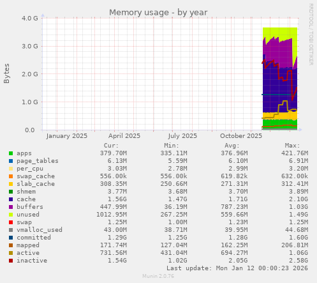Click the 'vmalloc_used' legend label
The height and width of the screenshot is (283, 317).
point(40,230)
